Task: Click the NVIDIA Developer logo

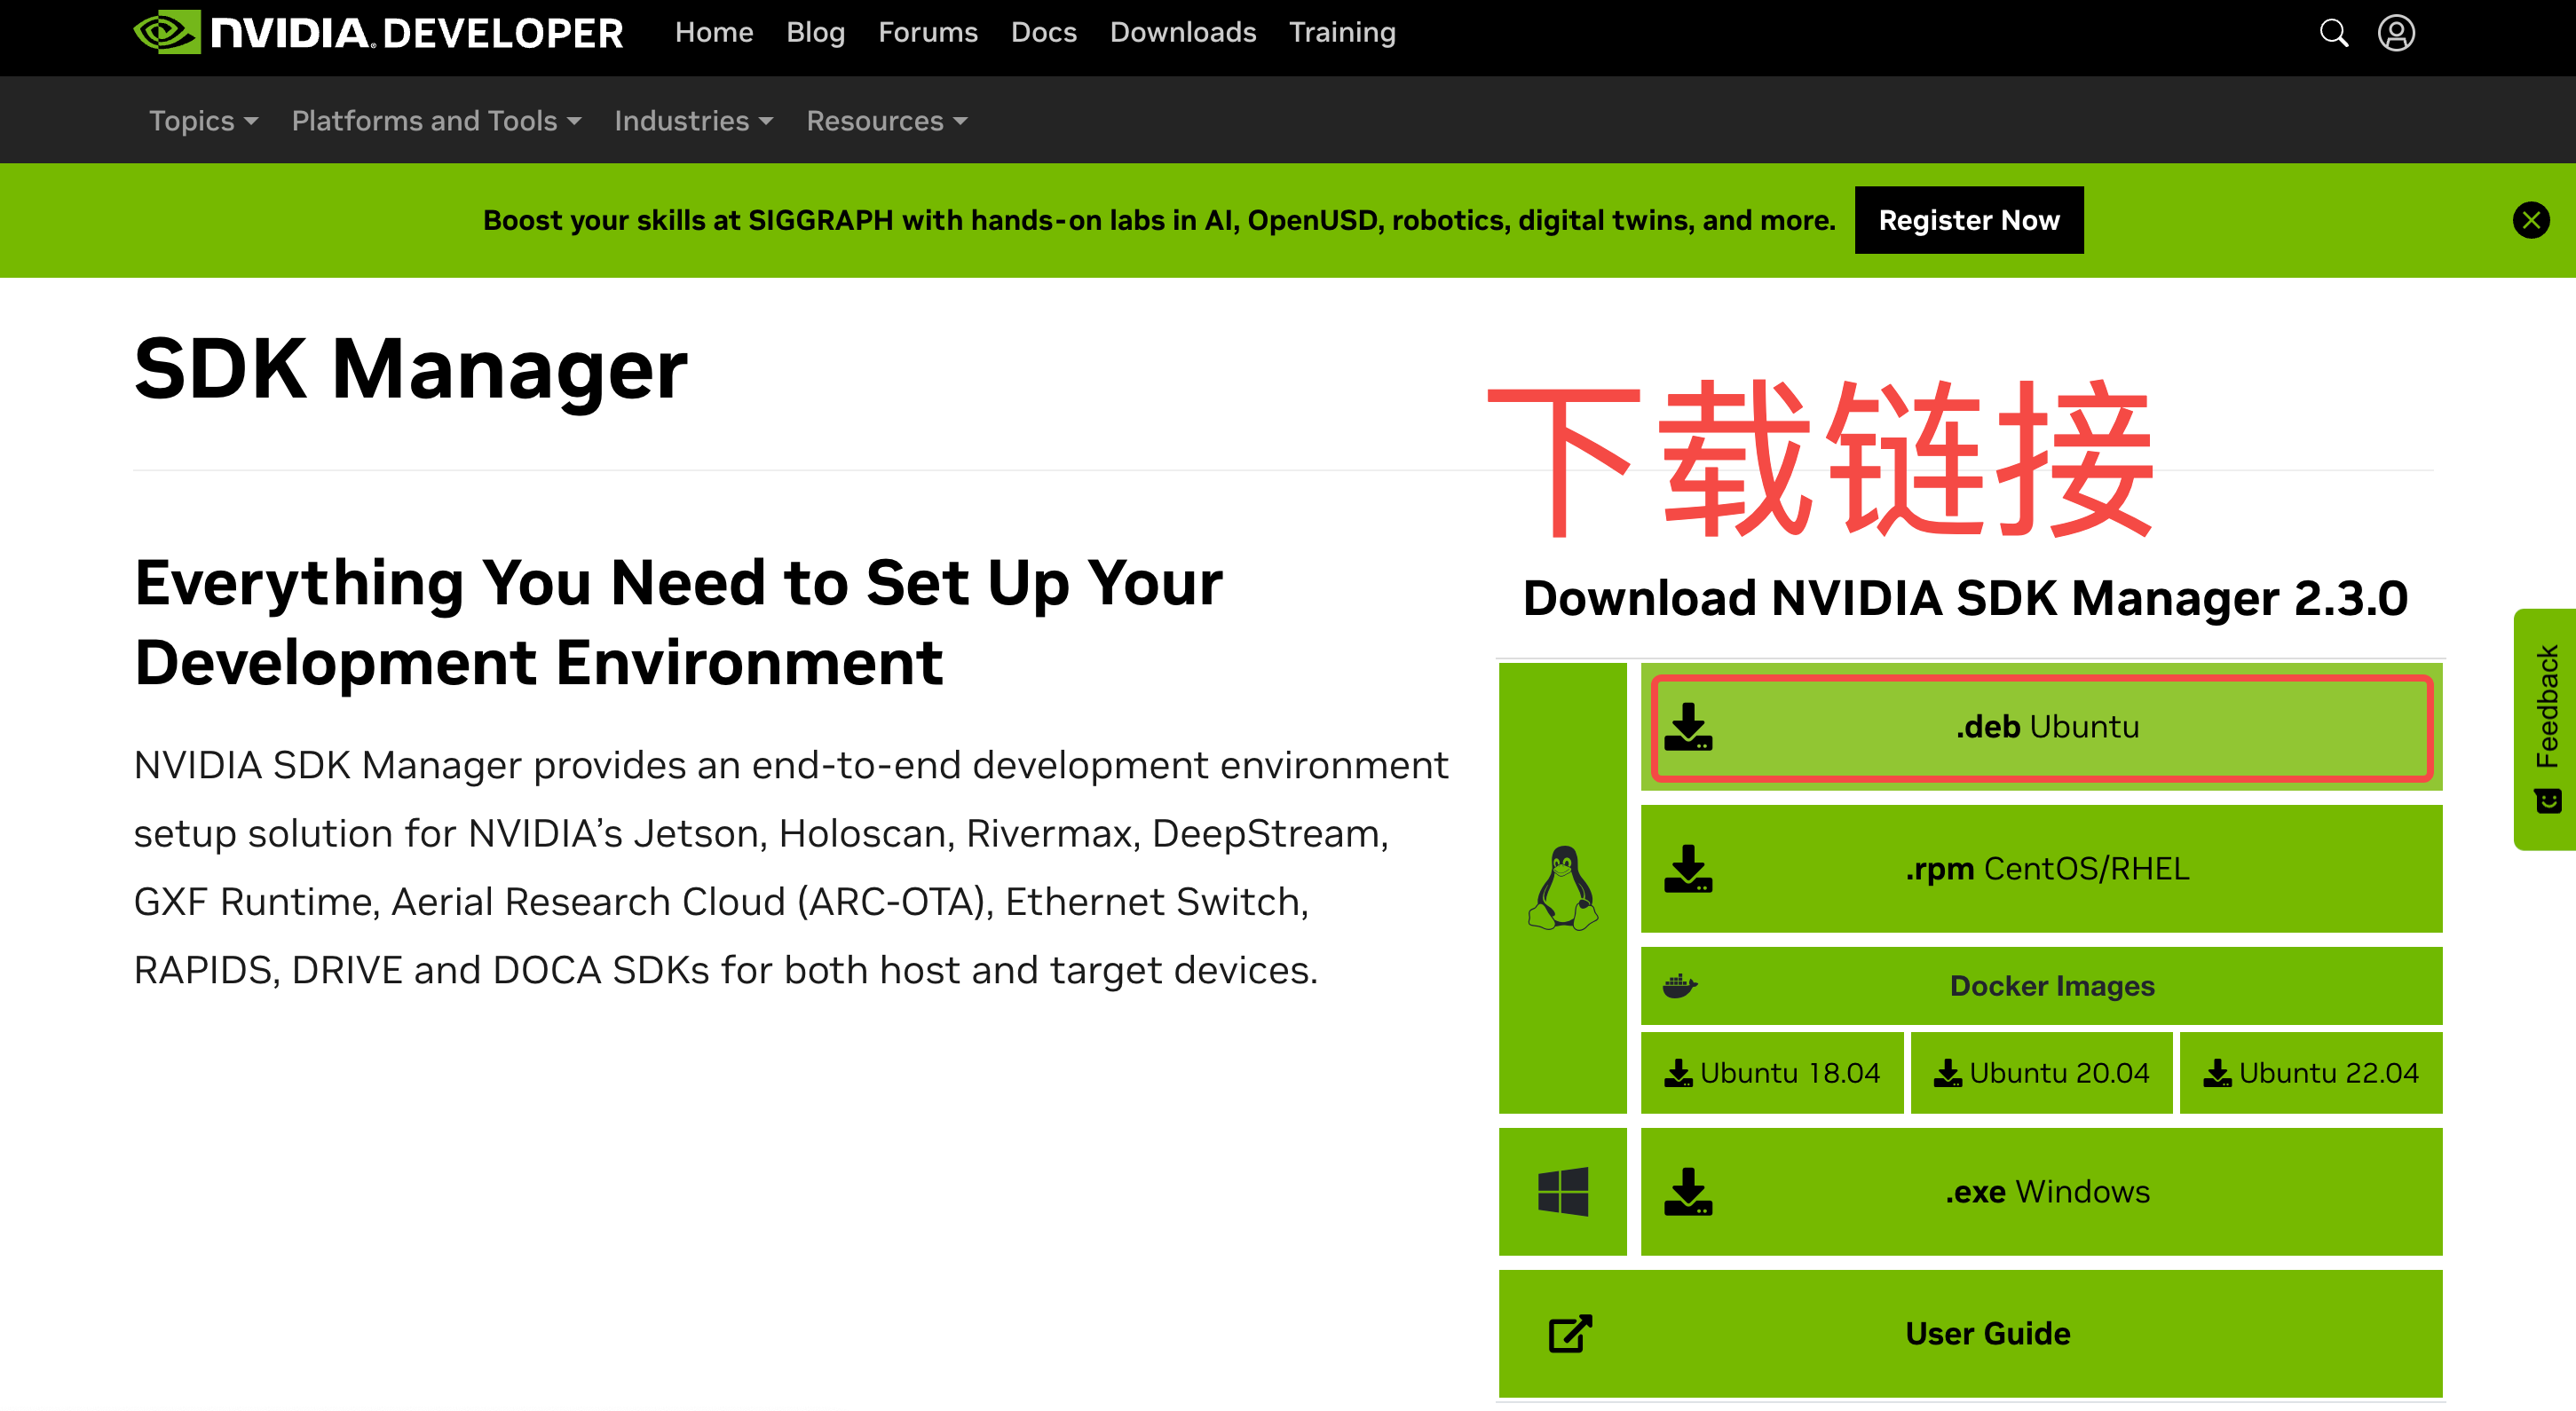Action: pos(378,32)
